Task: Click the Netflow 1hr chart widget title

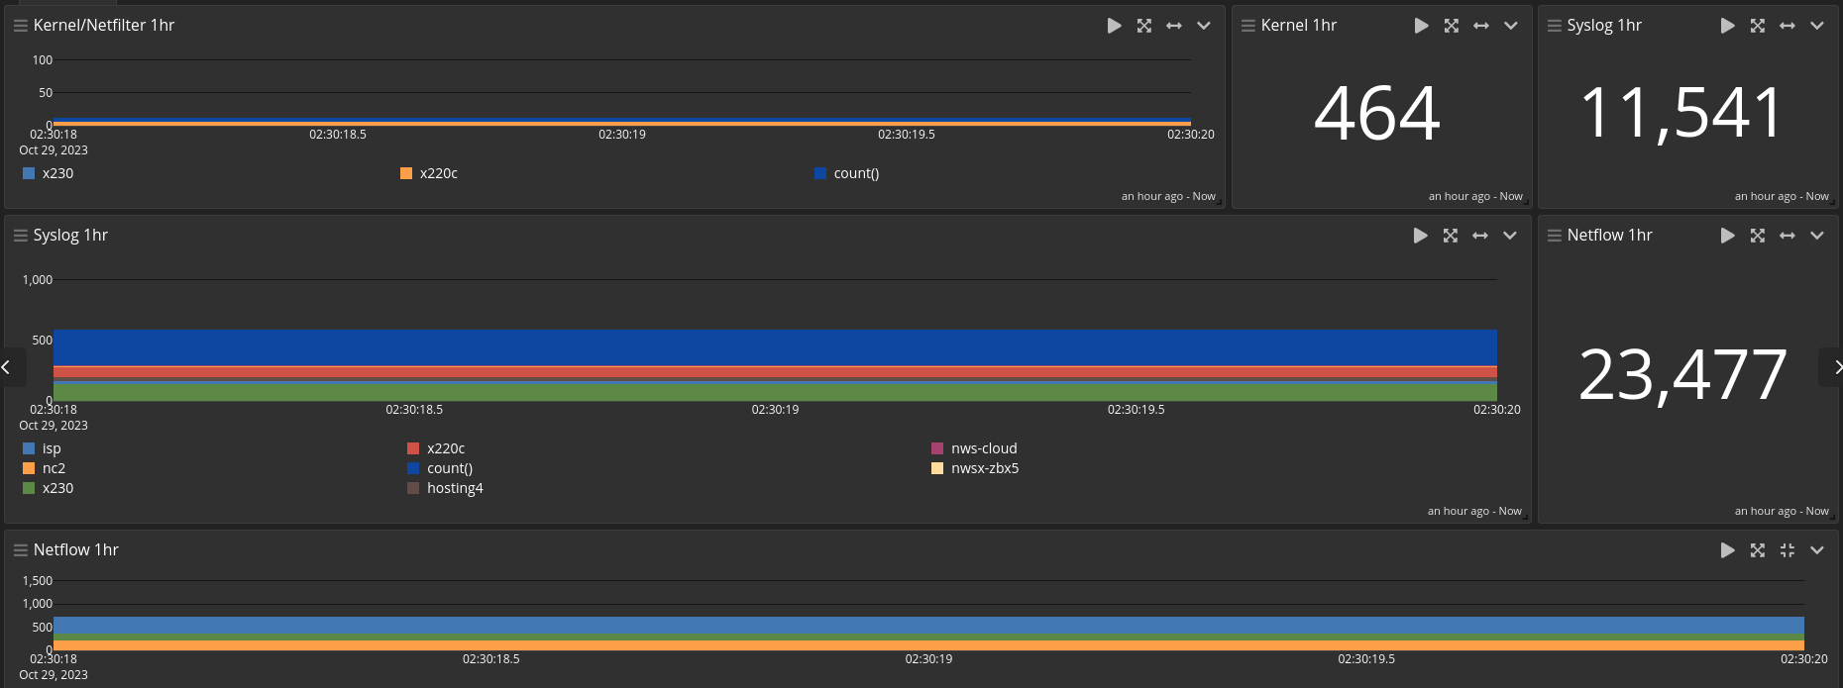Action: 76,550
